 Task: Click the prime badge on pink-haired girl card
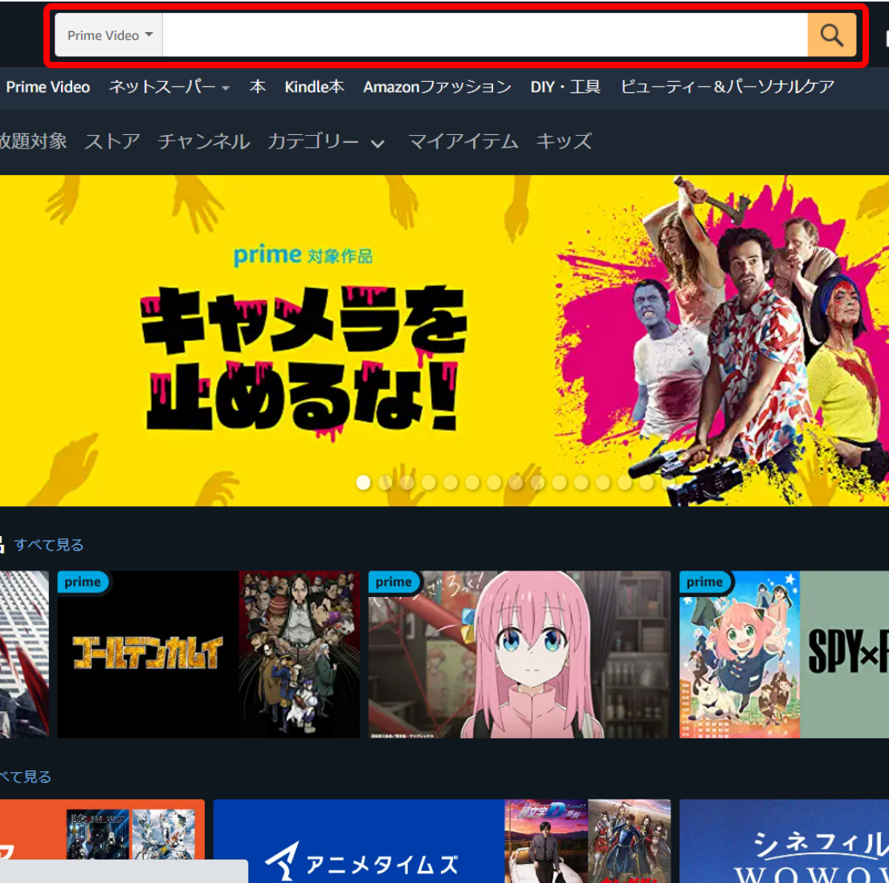(x=394, y=582)
